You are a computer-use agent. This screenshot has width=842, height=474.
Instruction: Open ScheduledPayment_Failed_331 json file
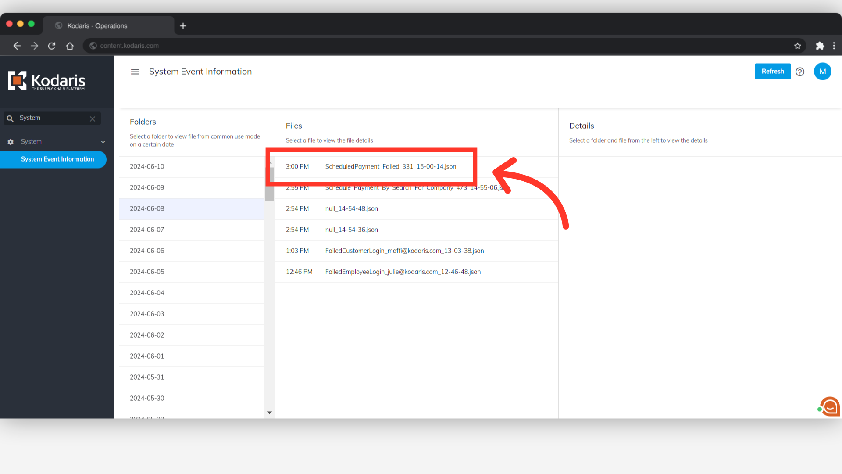pyautogui.click(x=390, y=167)
